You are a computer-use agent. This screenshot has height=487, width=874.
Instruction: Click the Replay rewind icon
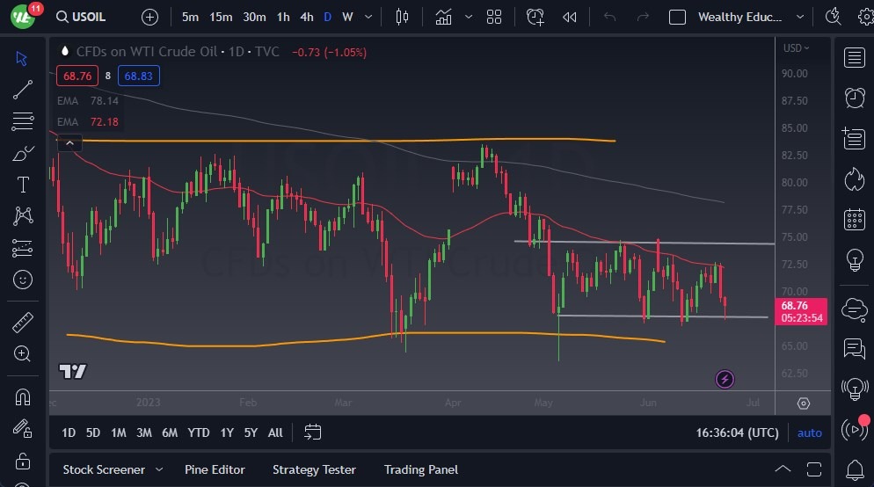570,17
